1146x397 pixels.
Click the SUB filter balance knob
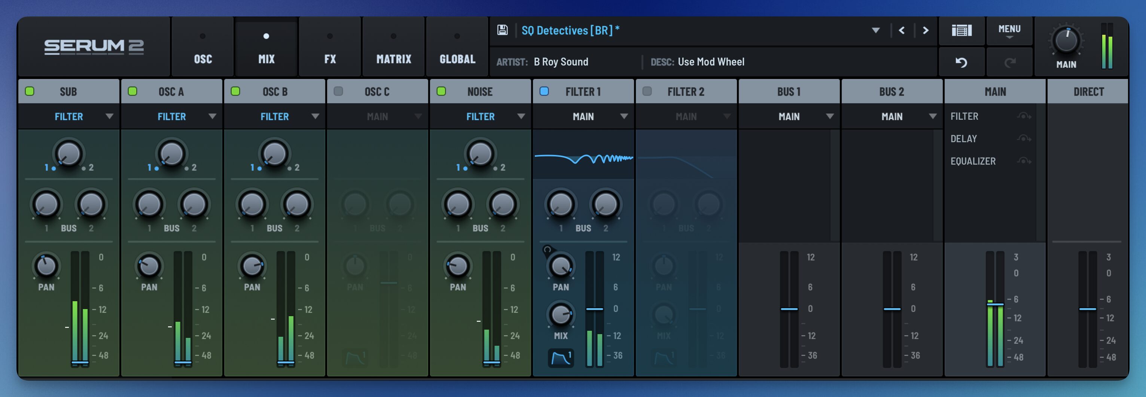68,154
